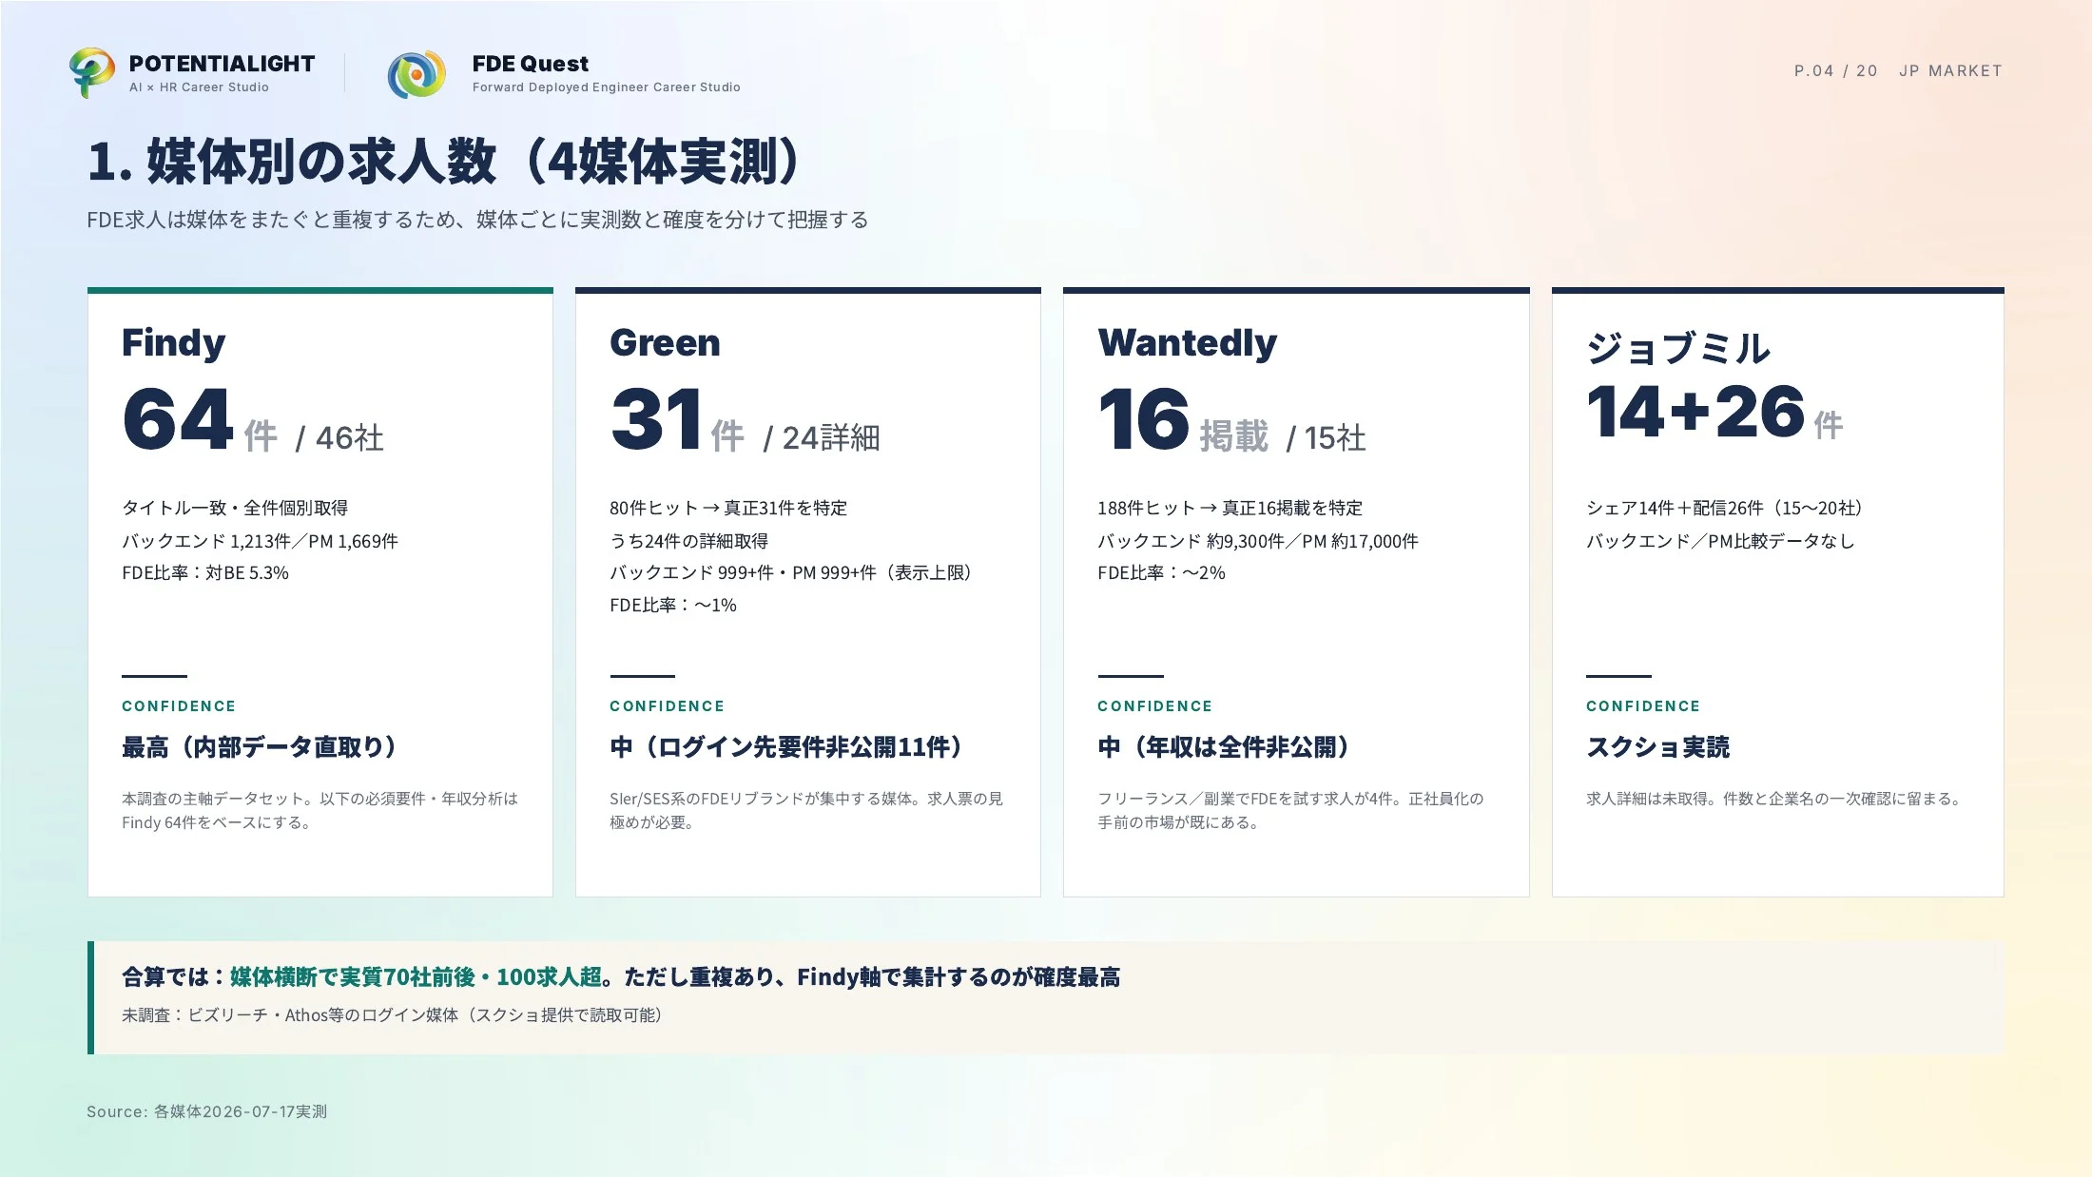Select 'Forward Deployed Engineer Career Studio' subtitle
The image size is (2092, 1177).
coord(607,87)
